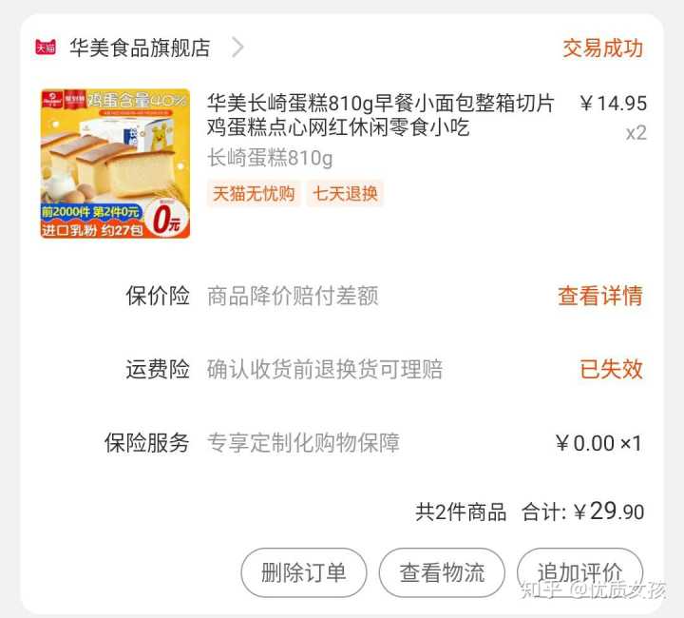Open the 长崎蛋糕 product thumbnail image
The height and width of the screenshot is (618, 684).
pos(115,164)
